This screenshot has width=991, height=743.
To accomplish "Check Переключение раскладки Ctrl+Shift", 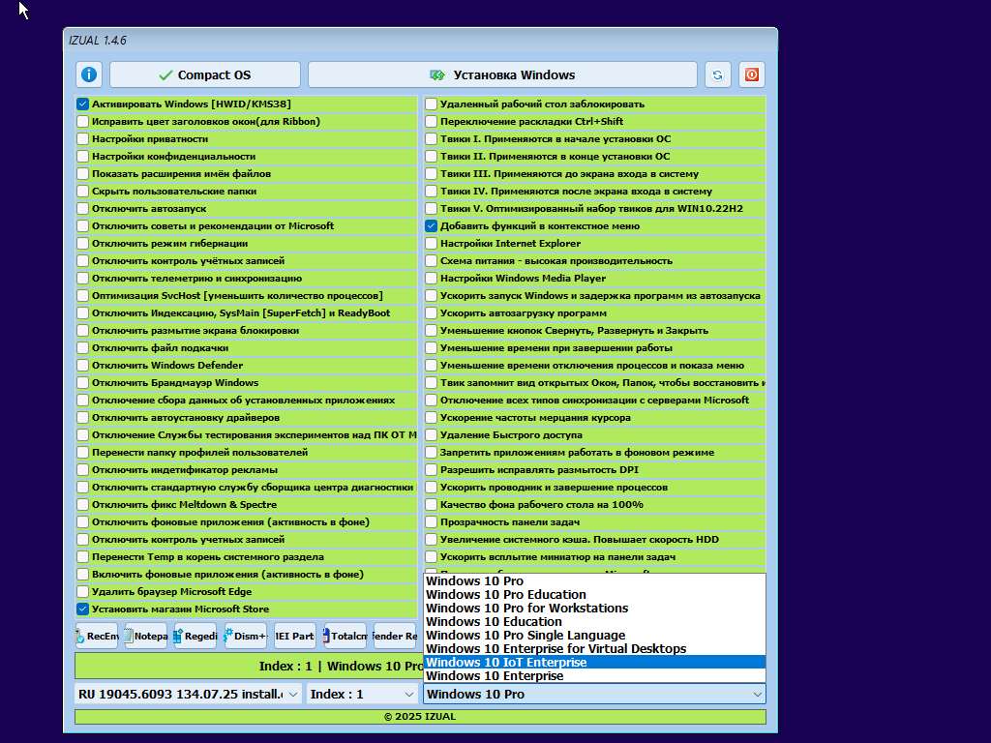I will [x=431, y=121].
